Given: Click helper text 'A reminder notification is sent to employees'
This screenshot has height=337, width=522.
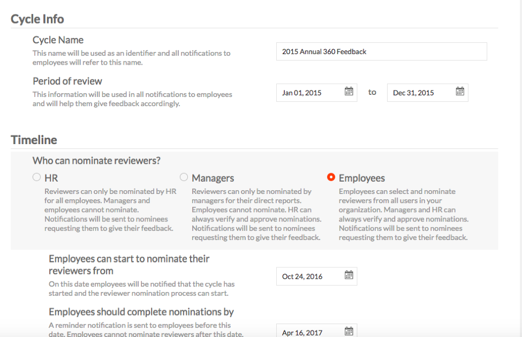Looking at the screenshot, I should 146,329.
